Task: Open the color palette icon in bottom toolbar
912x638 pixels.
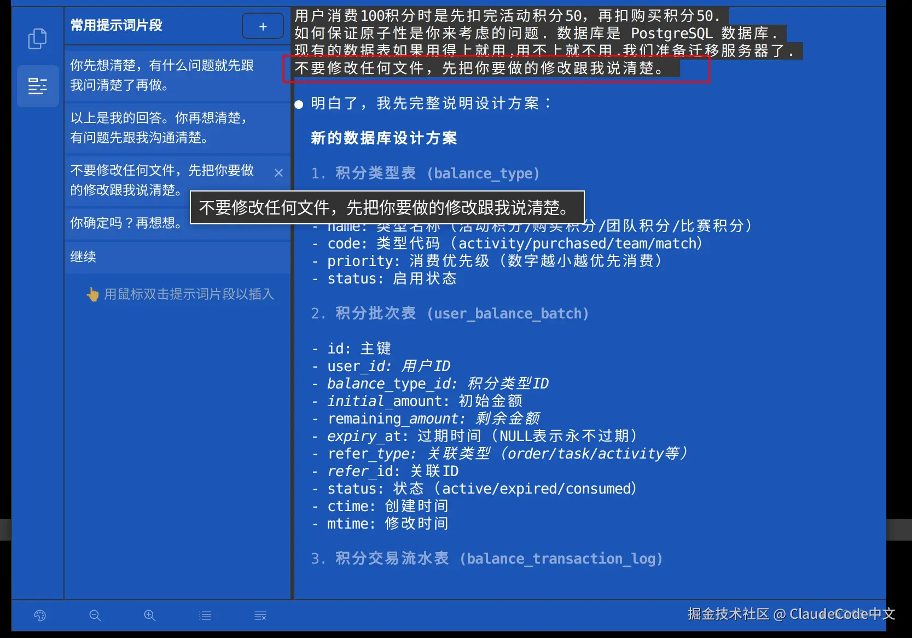Action: [40, 615]
